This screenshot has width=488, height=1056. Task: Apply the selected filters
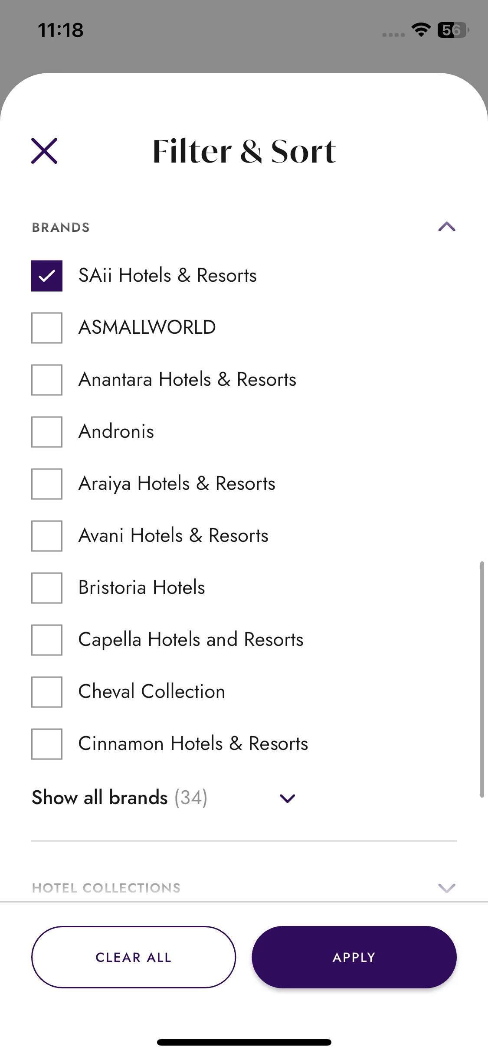(354, 957)
